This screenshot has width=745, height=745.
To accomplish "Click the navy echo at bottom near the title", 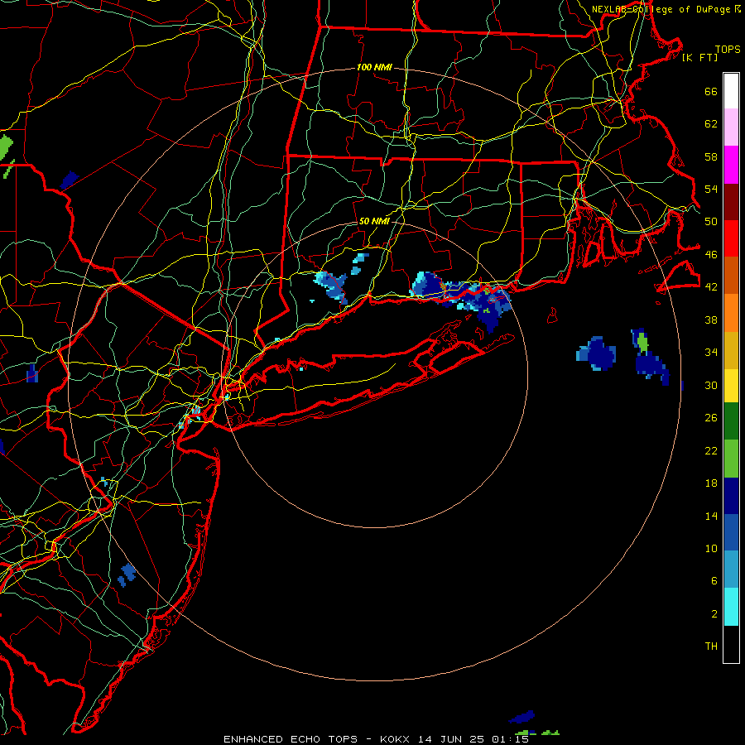I will tap(521, 717).
